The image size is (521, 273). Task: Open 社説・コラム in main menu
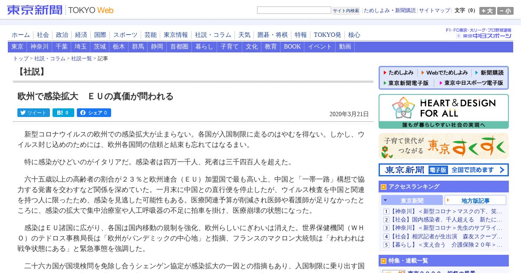point(213,35)
